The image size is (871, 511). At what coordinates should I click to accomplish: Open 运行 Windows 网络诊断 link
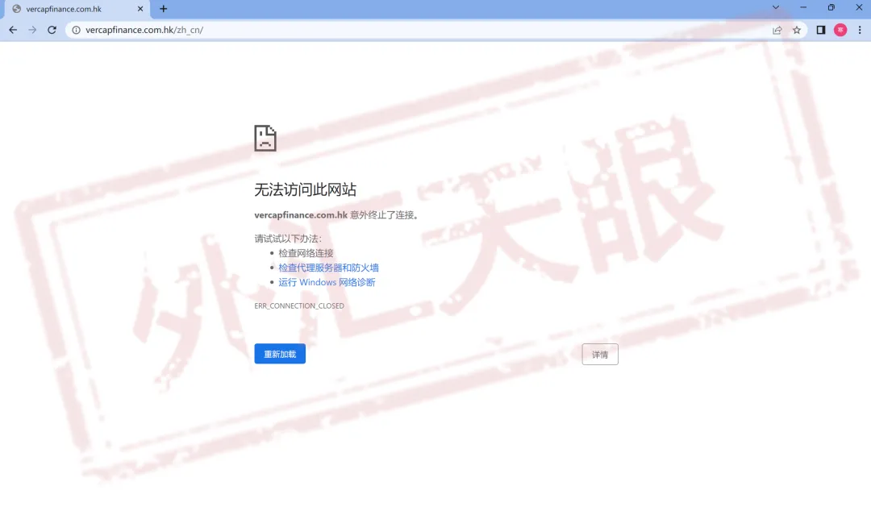(x=327, y=282)
